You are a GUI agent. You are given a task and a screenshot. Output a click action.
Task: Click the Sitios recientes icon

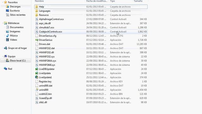click(8, 15)
